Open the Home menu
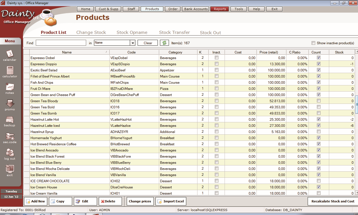358x215 pixels. [86, 9]
